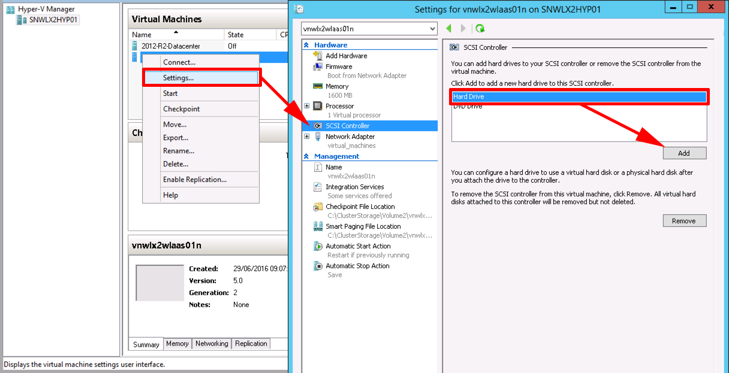
Task: Click the Remove button for SCSI controller
Action: (685, 221)
